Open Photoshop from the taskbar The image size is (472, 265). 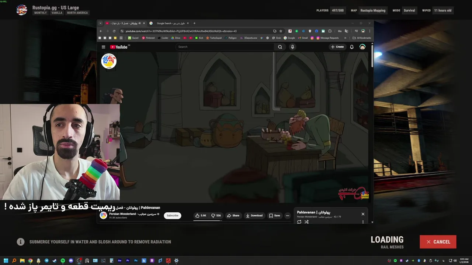[136, 261]
